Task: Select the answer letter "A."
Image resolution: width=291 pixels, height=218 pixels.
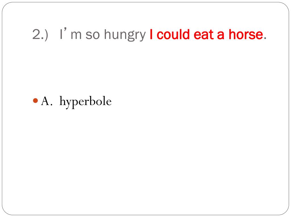Action: [45, 101]
